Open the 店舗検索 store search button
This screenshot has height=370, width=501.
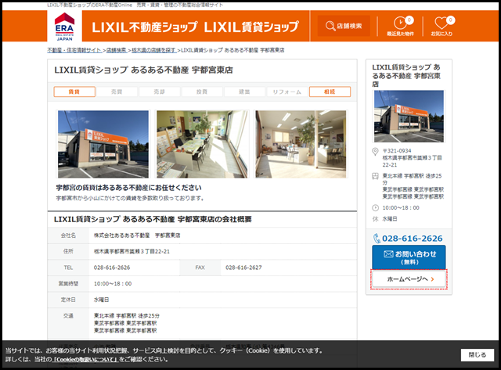tap(344, 26)
